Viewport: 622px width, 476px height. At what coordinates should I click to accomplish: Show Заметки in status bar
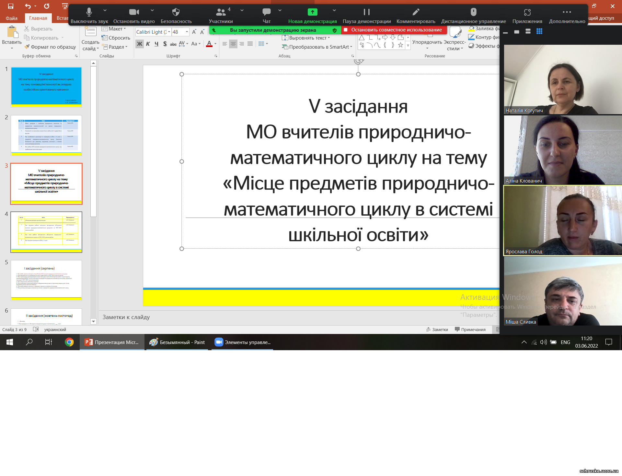tap(437, 329)
